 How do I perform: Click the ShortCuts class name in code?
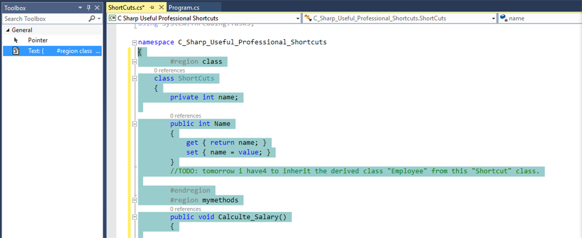click(x=196, y=78)
